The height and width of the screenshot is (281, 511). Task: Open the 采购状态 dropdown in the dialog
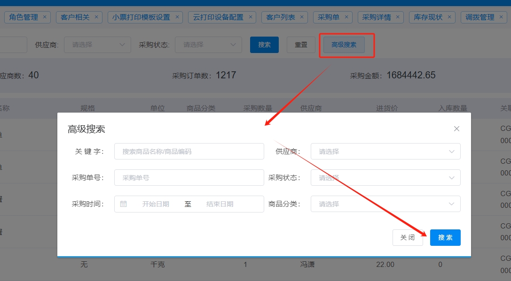coord(385,178)
